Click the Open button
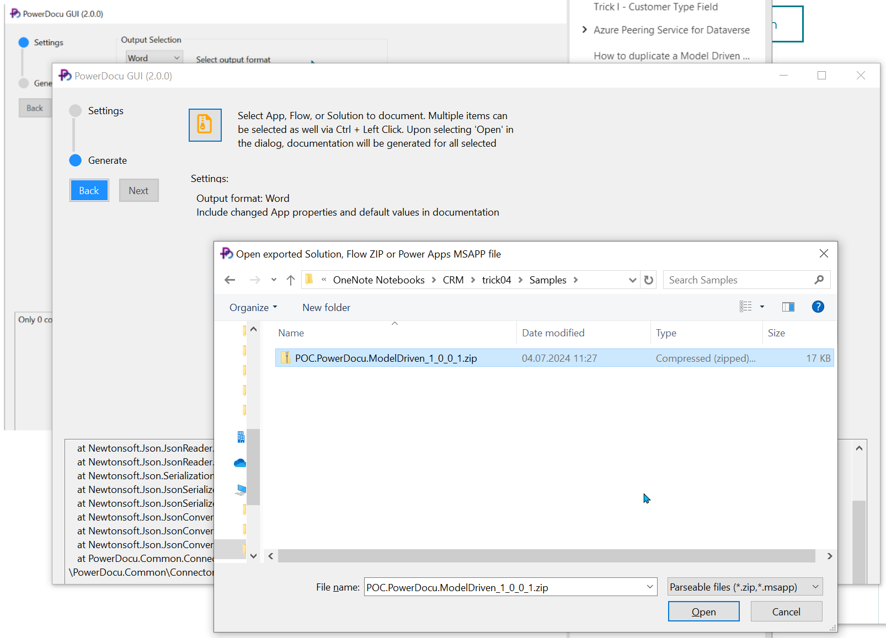Viewport: 886px width, 638px height. (703, 612)
